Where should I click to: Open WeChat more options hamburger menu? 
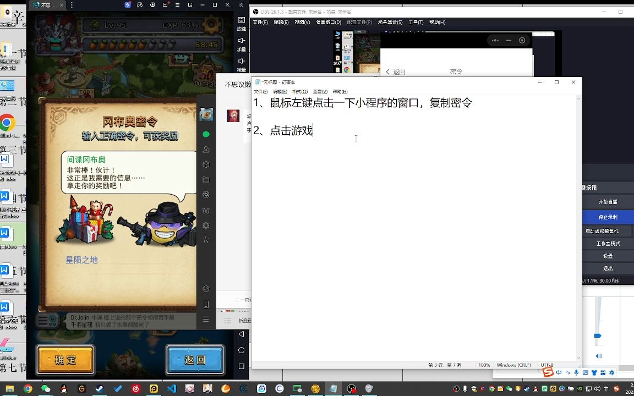coord(206,320)
